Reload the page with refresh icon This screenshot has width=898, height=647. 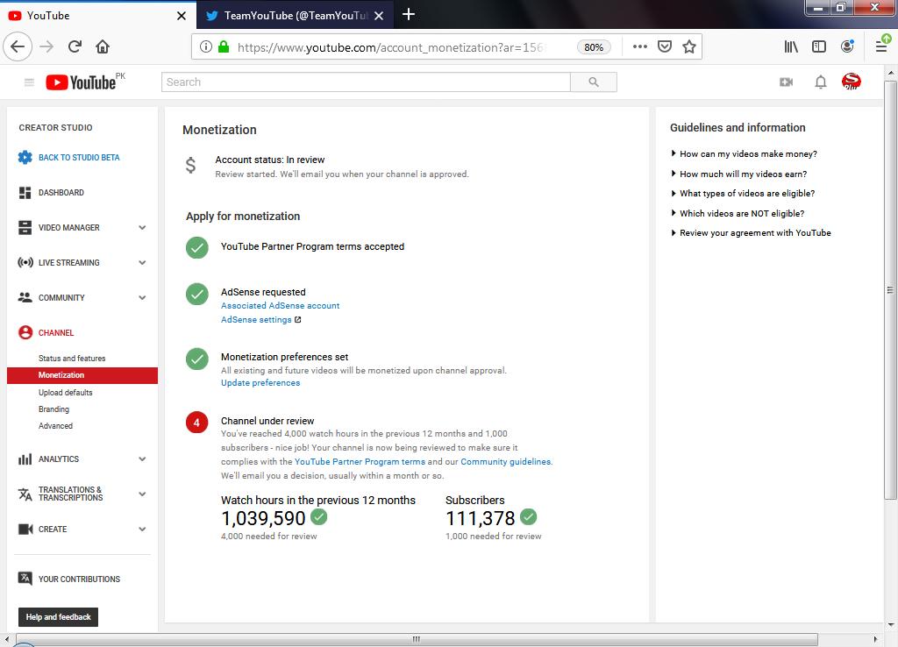75,46
